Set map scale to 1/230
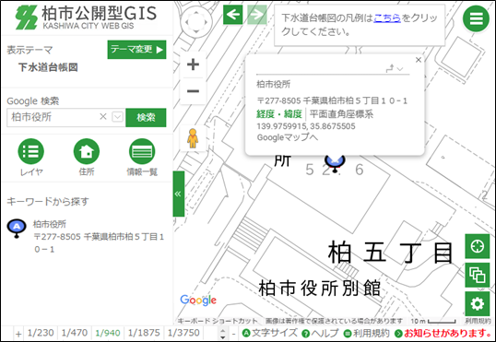Screen dimensions: 496x342 (41, 333)
